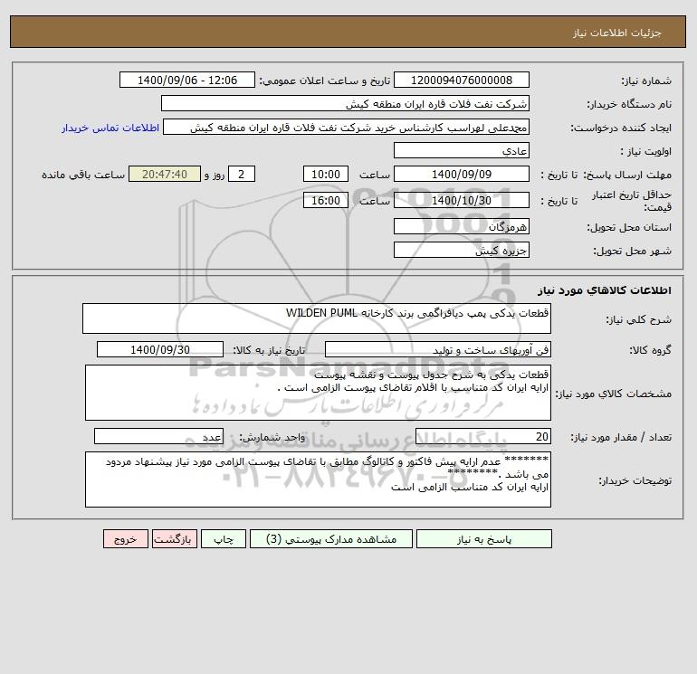The height and width of the screenshot is (674, 697).
Task: Click the خروج exit button
Action: coord(125,539)
